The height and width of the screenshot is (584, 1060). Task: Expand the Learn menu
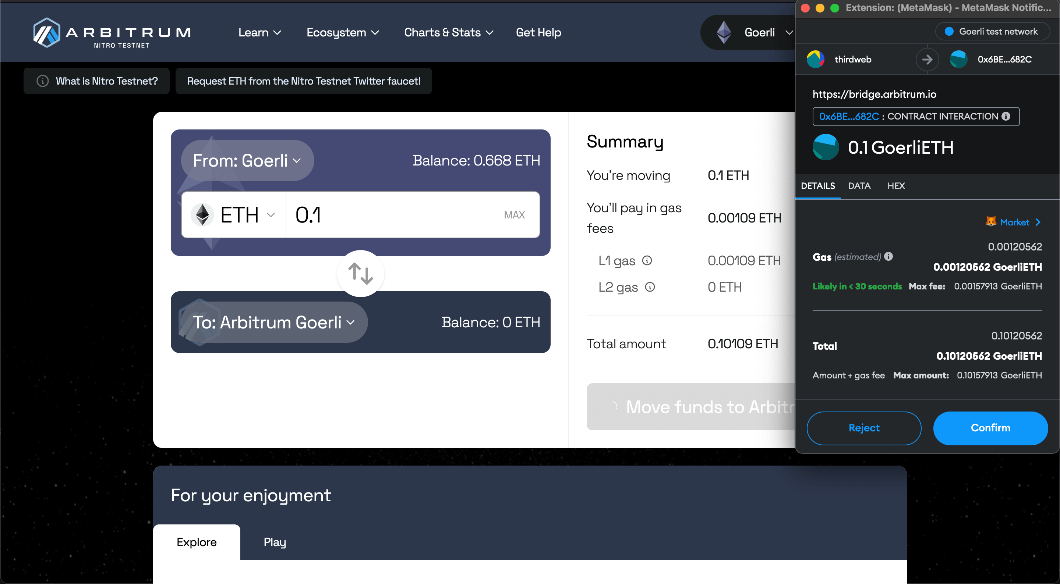coord(259,32)
